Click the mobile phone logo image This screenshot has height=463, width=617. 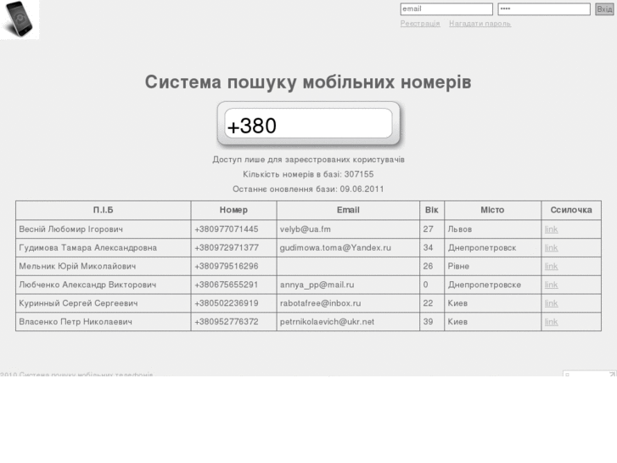[x=20, y=20]
